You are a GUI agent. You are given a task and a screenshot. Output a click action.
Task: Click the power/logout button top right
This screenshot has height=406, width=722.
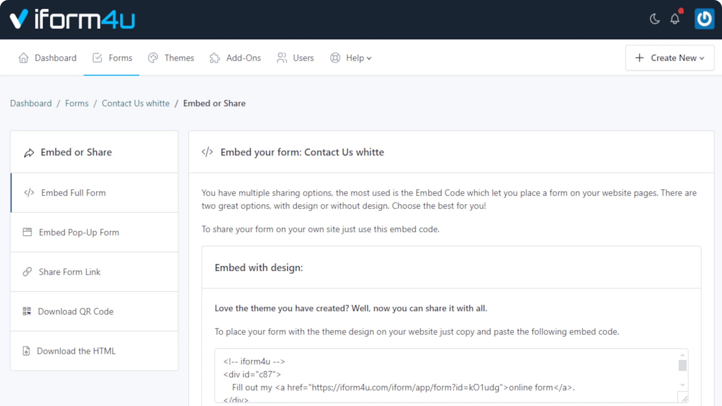705,19
